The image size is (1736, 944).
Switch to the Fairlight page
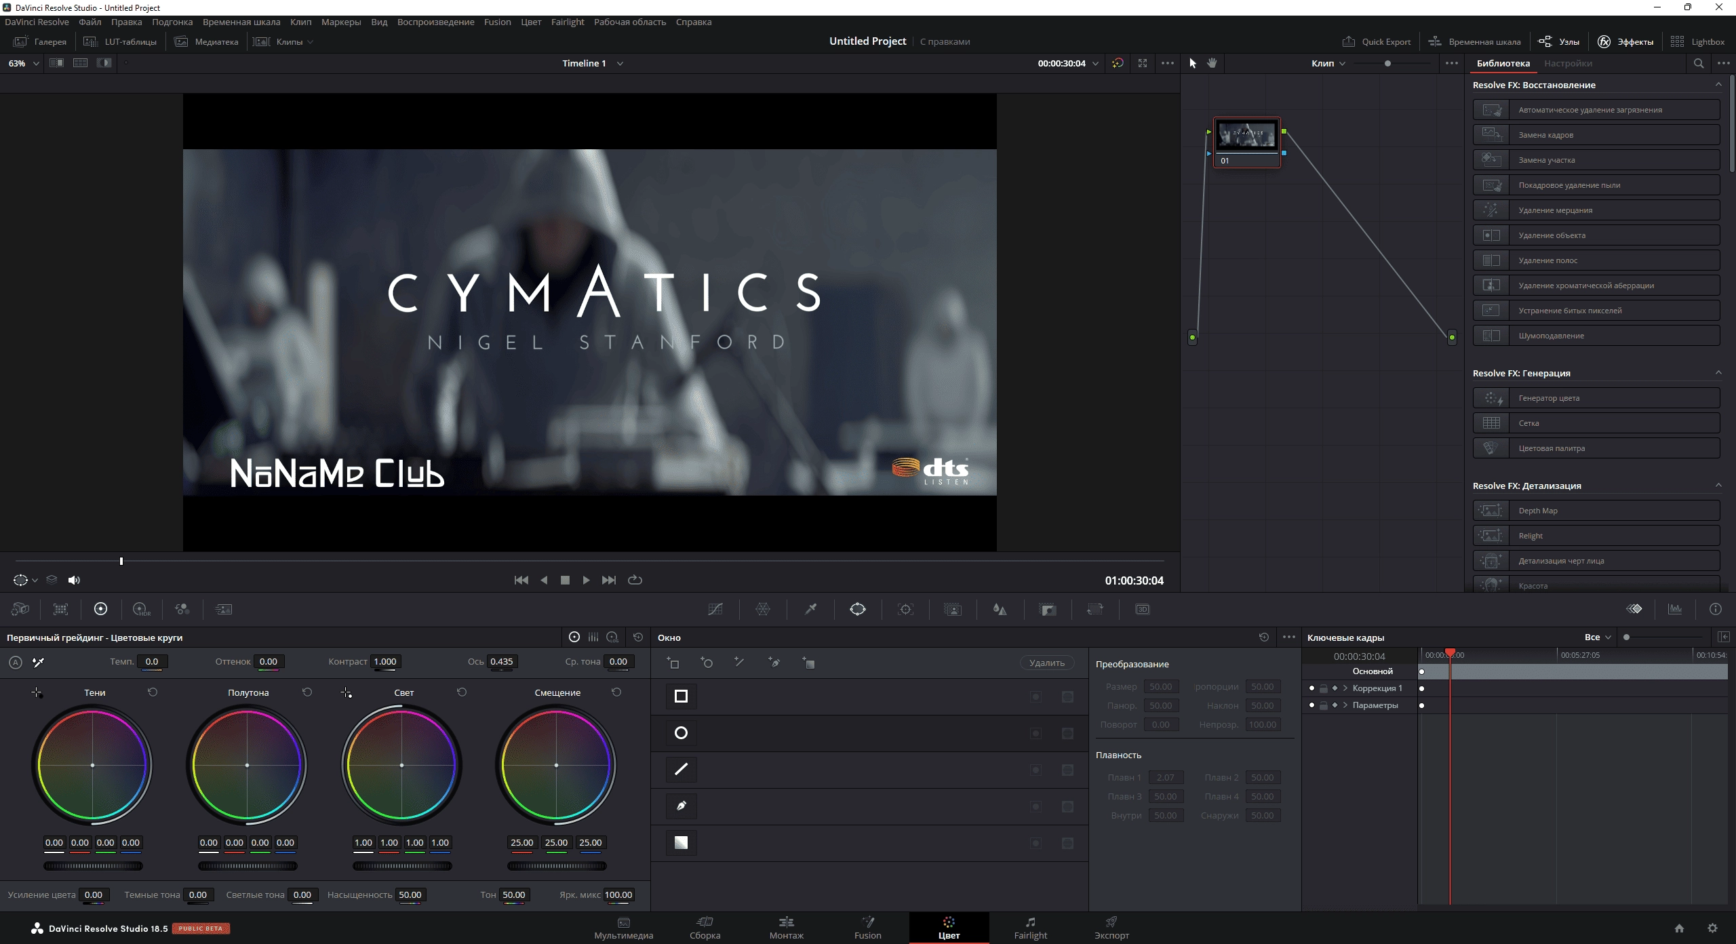tap(1030, 928)
